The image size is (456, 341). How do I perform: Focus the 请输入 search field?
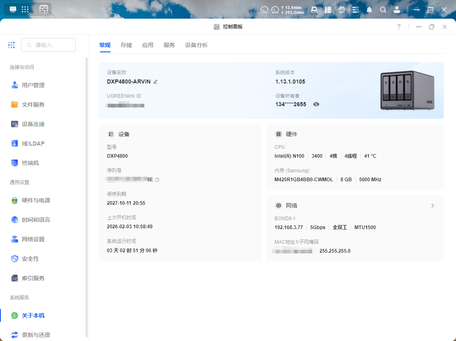click(49, 45)
